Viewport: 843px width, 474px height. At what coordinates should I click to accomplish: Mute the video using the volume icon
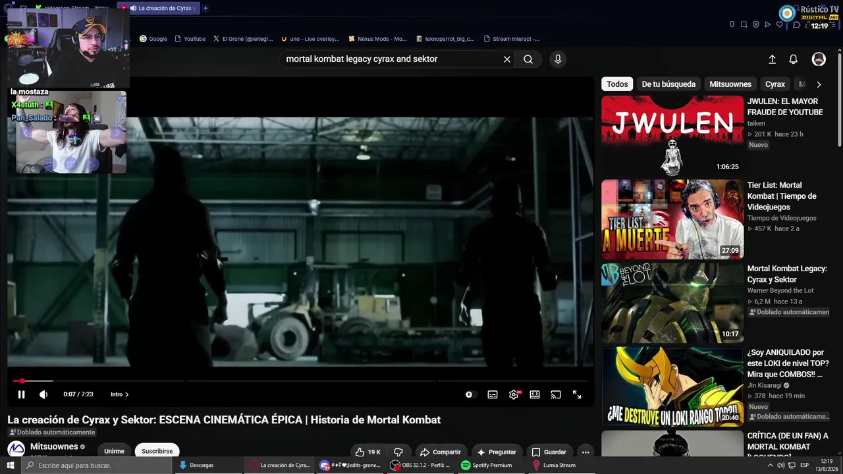tap(43, 394)
